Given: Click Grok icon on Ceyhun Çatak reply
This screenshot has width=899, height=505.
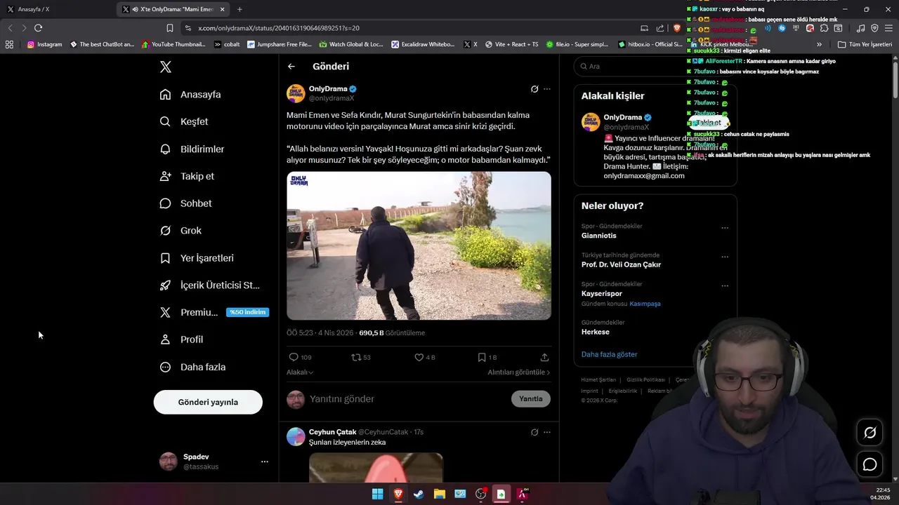Looking at the screenshot, I should point(534,432).
